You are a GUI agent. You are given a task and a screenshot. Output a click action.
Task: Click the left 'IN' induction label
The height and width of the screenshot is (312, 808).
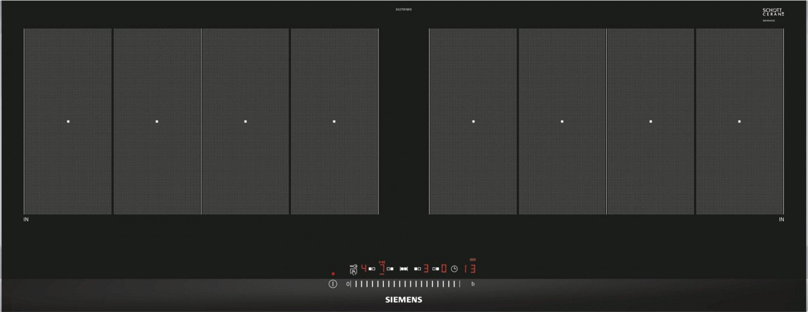tap(26, 220)
